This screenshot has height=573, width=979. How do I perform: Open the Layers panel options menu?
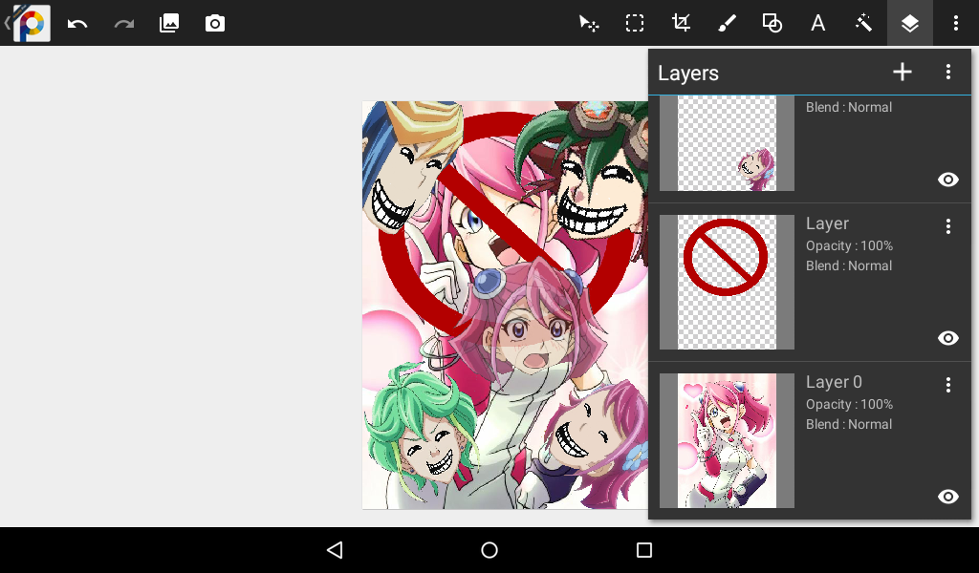click(x=947, y=72)
